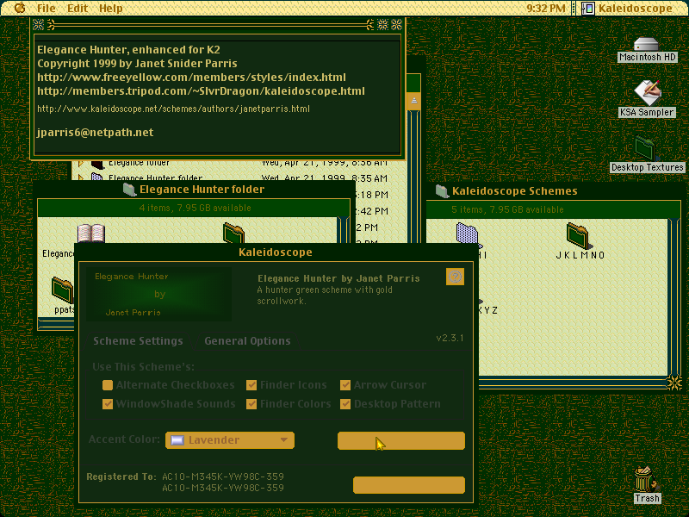Viewport: 689px width, 517px height.
Task: Expand the Elegance Hunter folder disclosure triangle
Action: 81,178
